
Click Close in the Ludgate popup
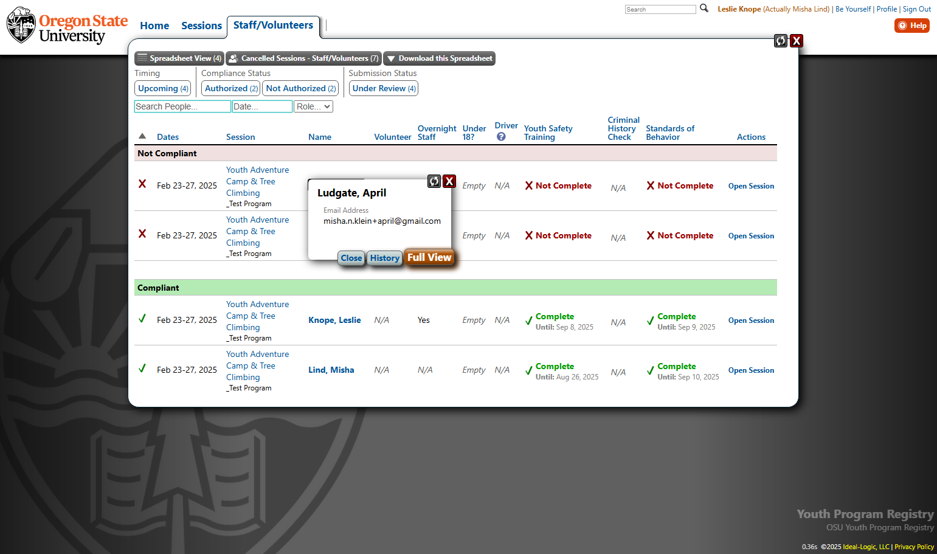[x=351, y=258]
